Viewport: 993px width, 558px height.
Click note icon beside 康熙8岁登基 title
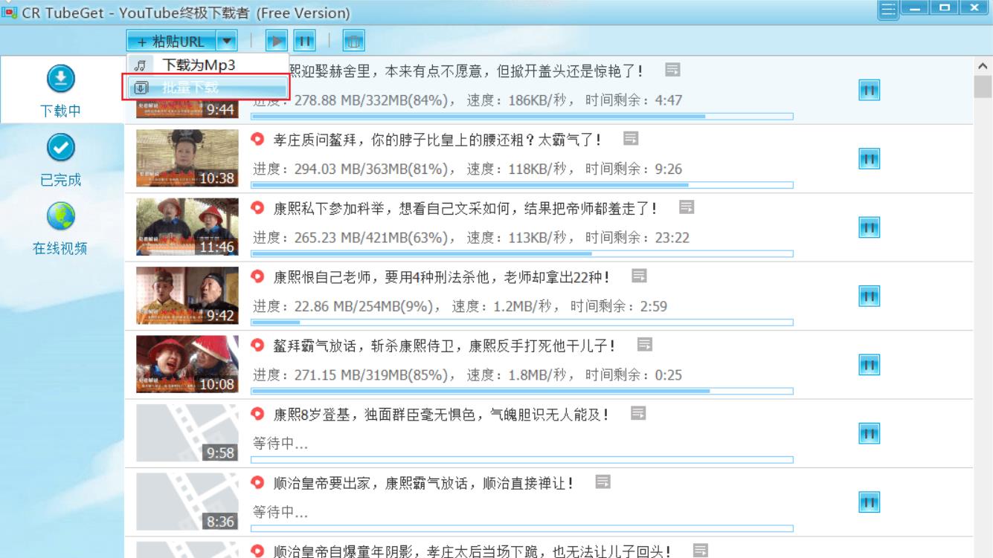pyautogui.click(x=637, y=413)
